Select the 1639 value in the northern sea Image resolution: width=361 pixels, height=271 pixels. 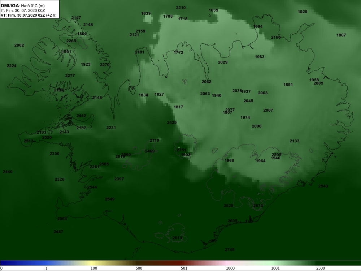click(x=146, y=14)
